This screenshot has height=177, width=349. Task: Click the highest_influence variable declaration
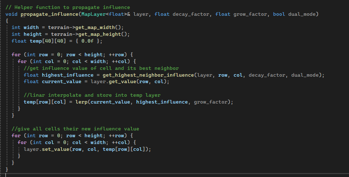point(69,75)
